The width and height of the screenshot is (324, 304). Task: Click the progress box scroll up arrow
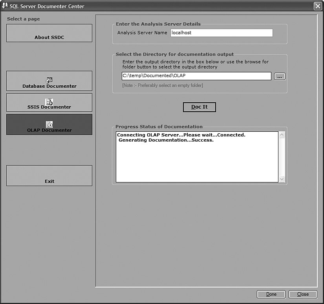[282, 135]
